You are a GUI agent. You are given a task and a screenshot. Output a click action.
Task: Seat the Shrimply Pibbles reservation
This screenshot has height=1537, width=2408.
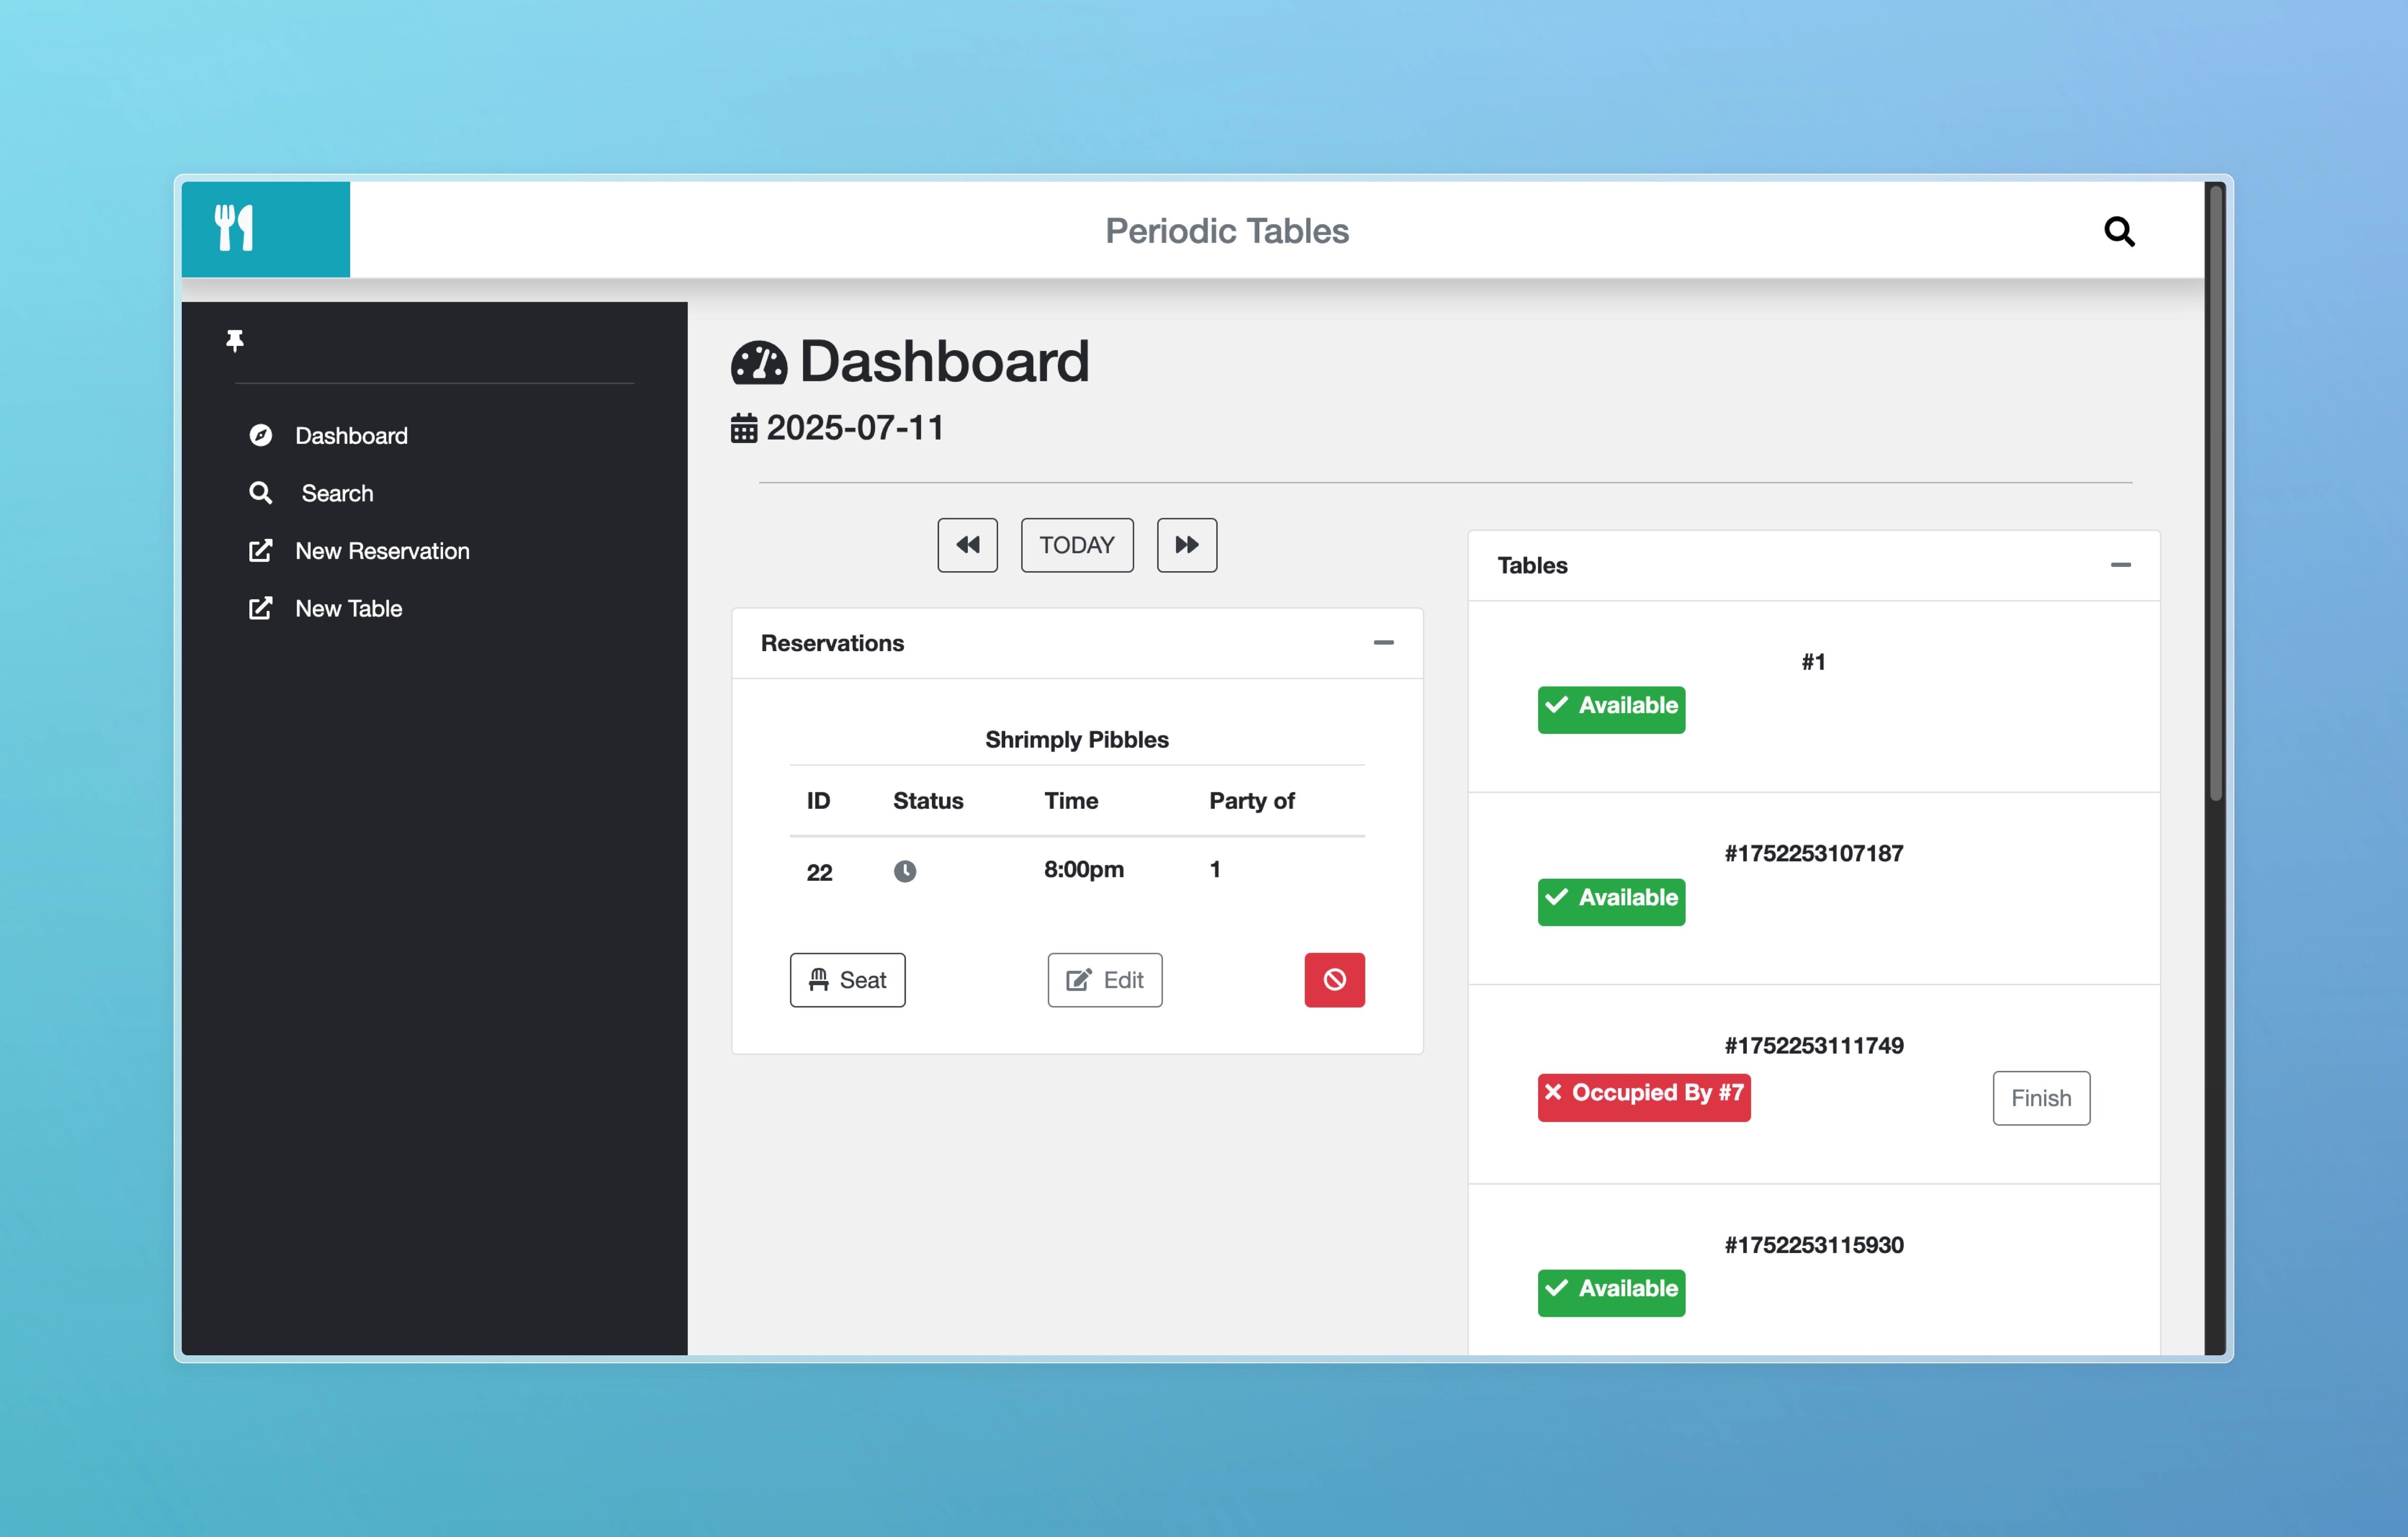848,979
